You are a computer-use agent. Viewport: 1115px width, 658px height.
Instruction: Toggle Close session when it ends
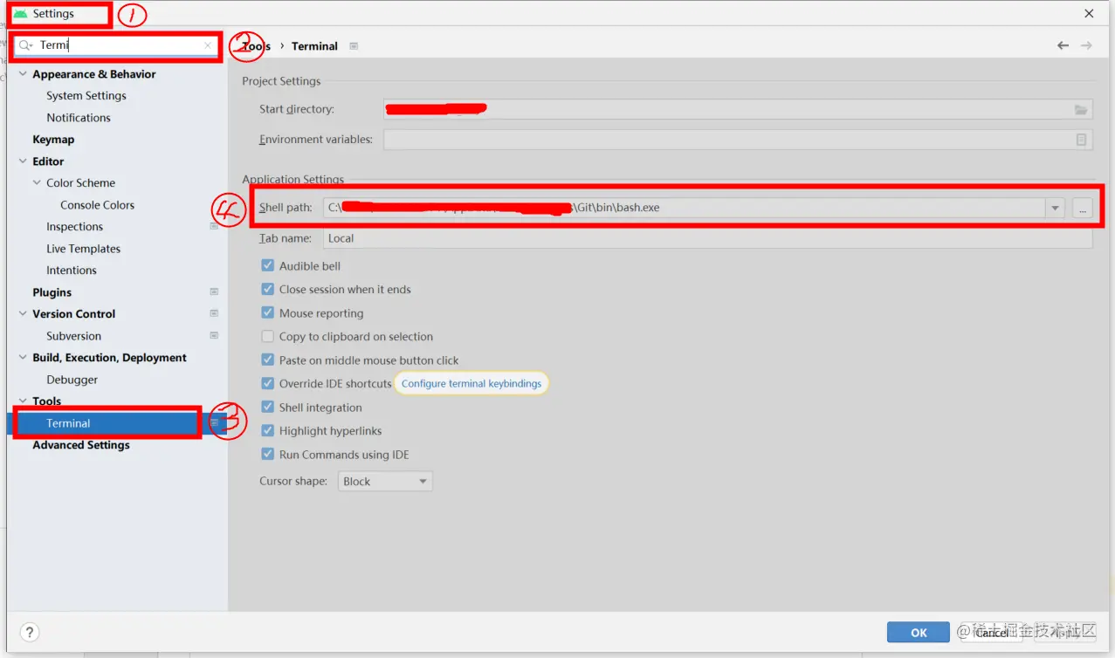click(268, 289)
